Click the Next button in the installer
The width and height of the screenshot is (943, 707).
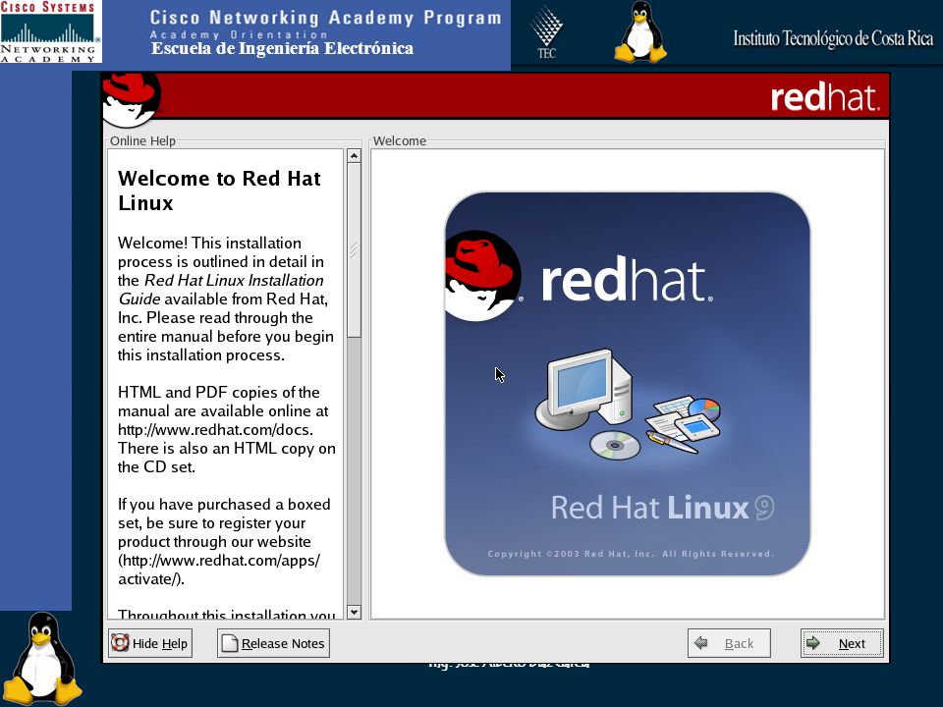click(x=842, y=643)
